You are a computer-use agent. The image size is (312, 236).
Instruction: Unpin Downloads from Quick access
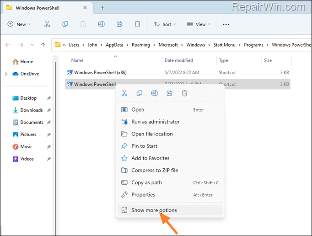click(49, 110)
